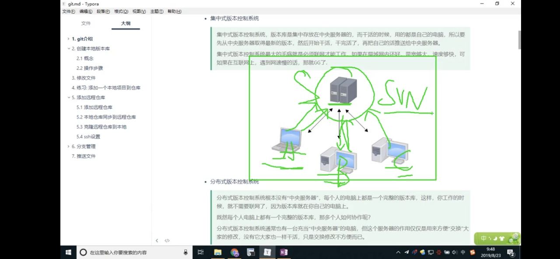Open Task View from the taskbar

[200, 252]
